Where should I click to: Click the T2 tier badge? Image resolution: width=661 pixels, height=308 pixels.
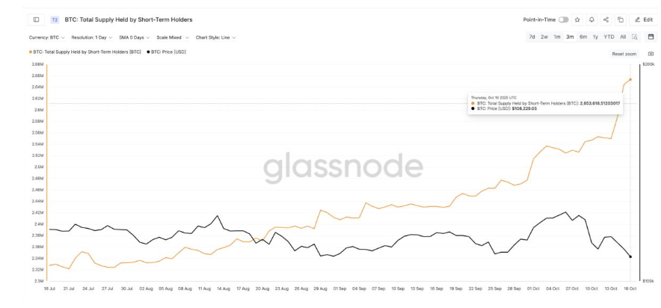[55, 19]
